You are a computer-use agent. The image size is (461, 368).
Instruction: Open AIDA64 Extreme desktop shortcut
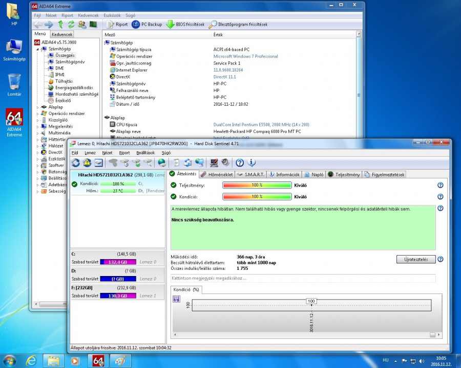click(x=14, y=123)
